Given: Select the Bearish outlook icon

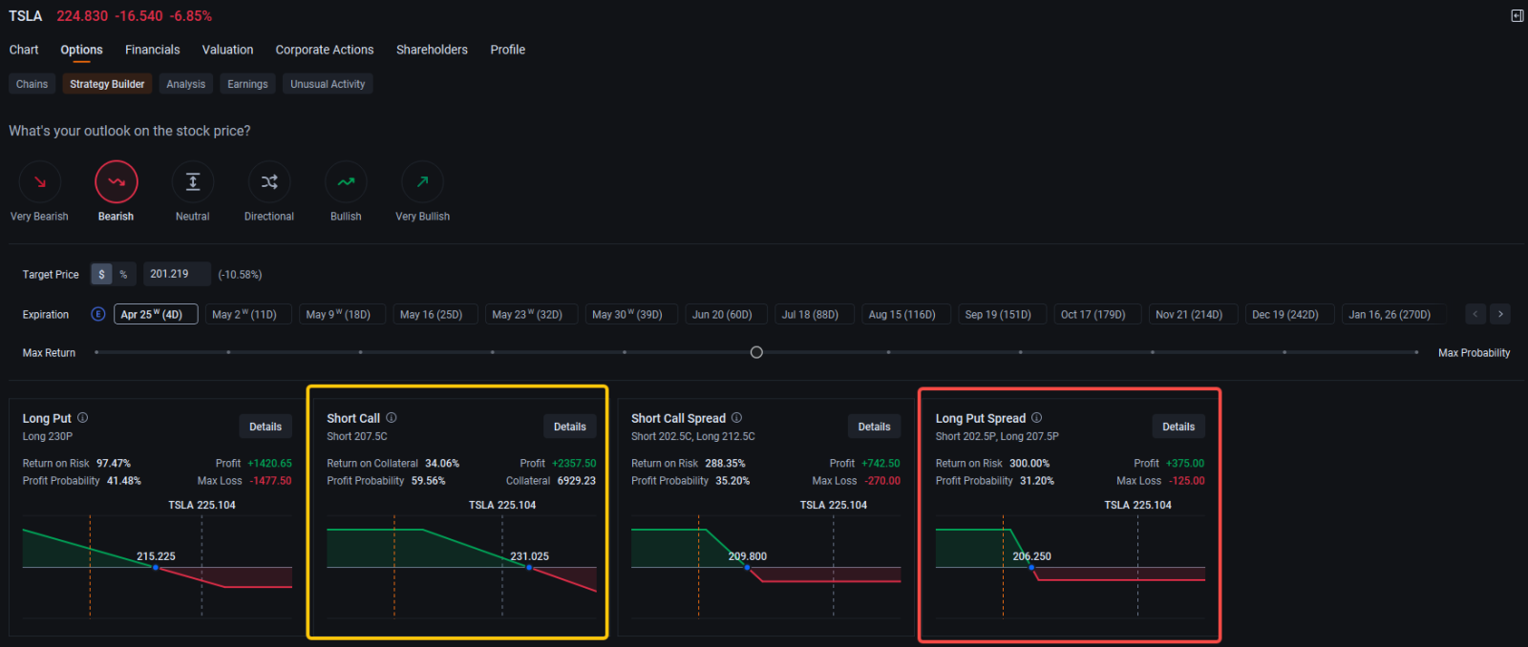Looking at the screenshot, I should 117,182.
